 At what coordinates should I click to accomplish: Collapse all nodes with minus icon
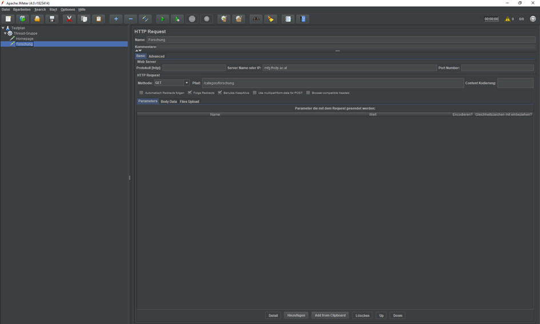point(130,19)
